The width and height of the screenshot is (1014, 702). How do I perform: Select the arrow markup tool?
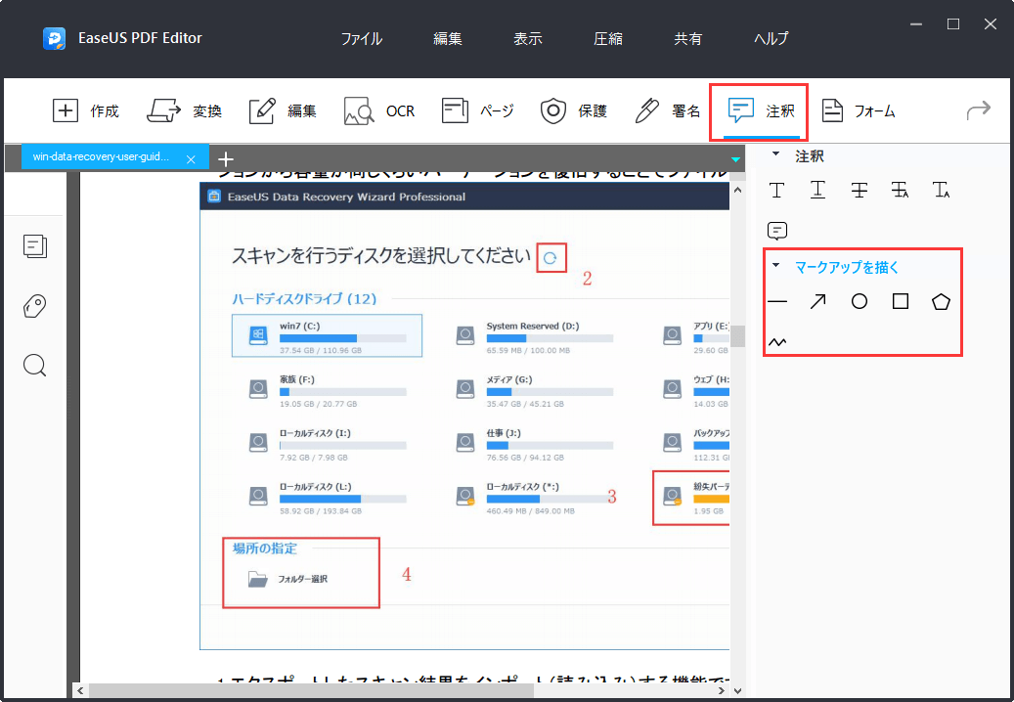point(817,301)
